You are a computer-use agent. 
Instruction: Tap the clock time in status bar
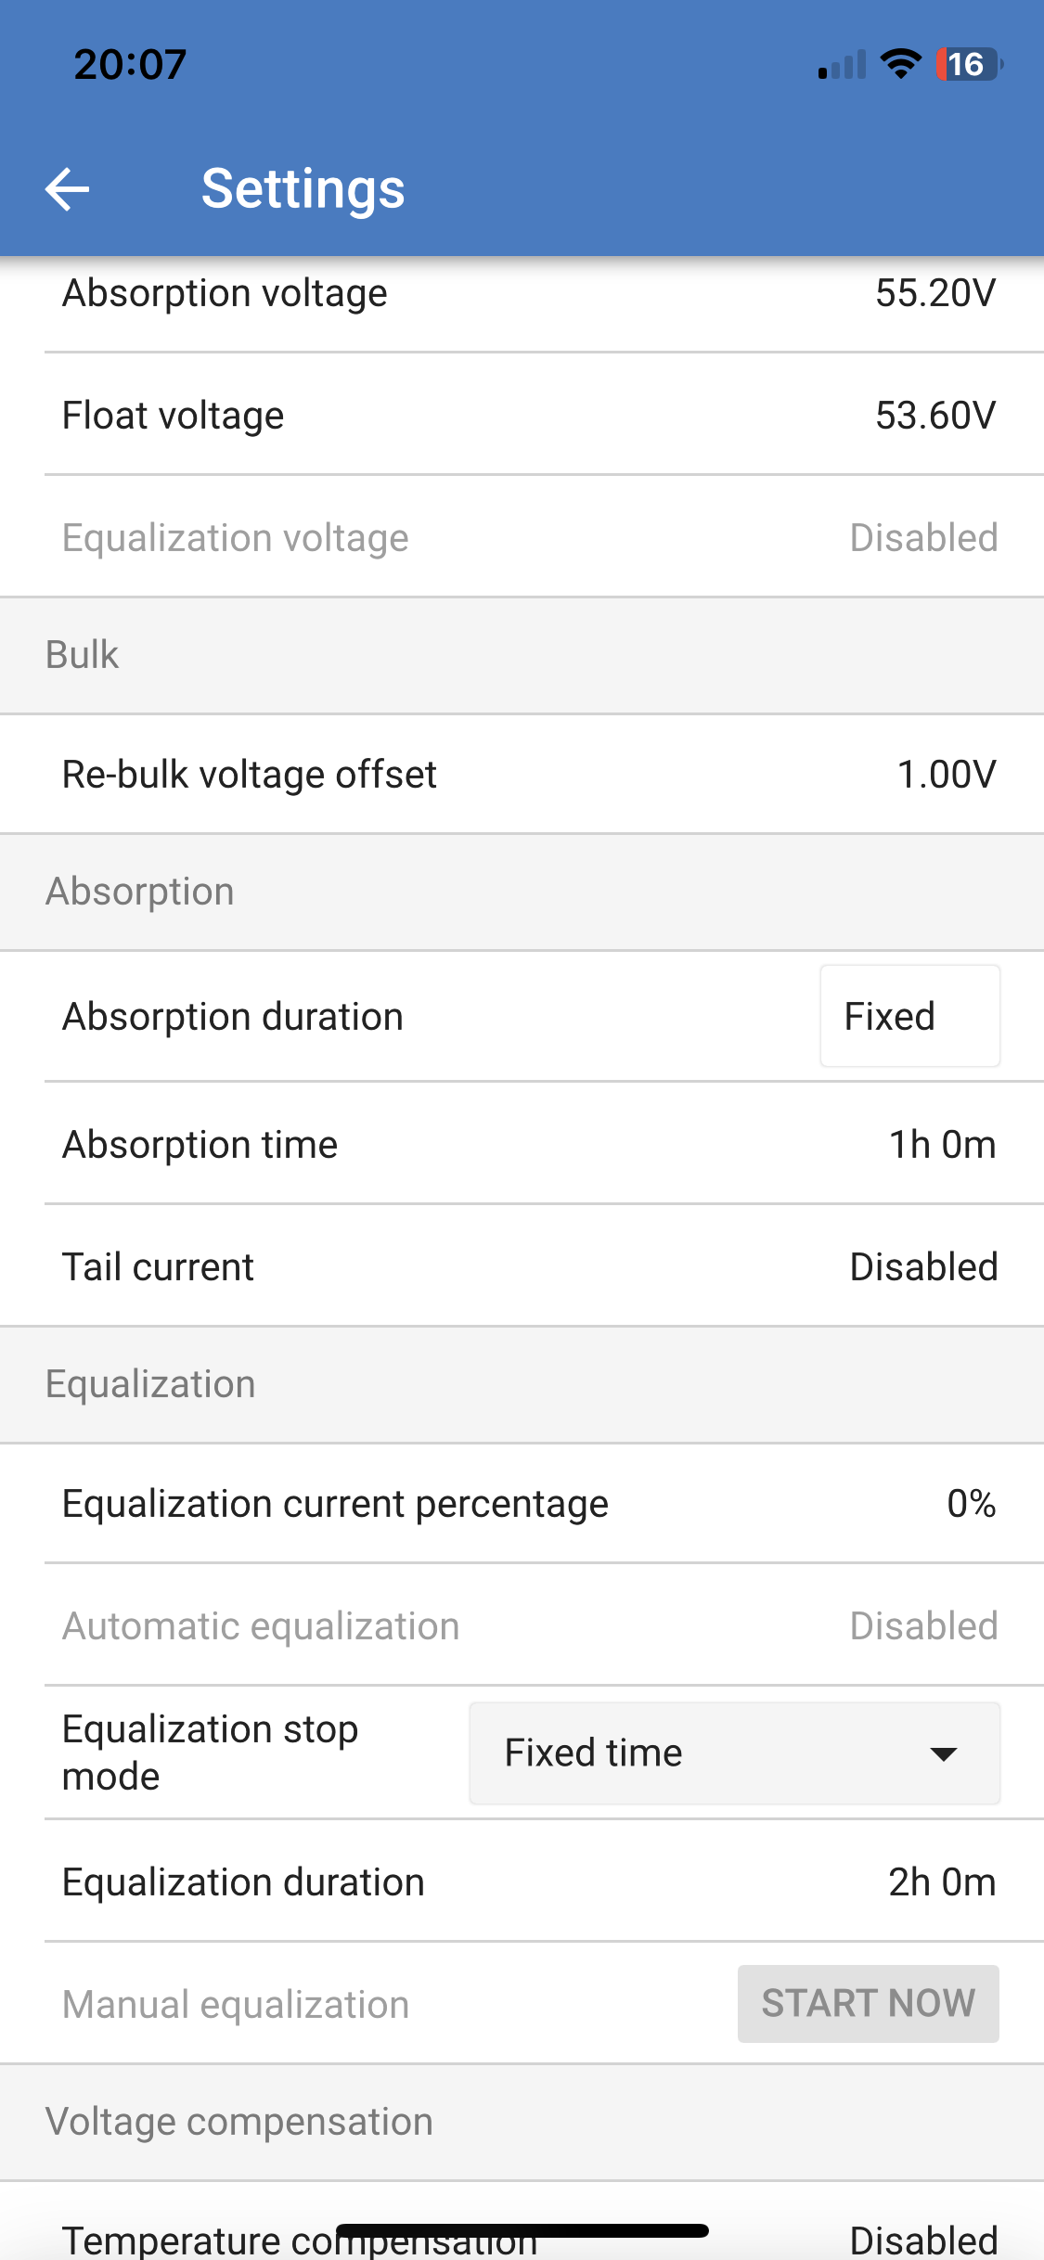pos(130,64)
